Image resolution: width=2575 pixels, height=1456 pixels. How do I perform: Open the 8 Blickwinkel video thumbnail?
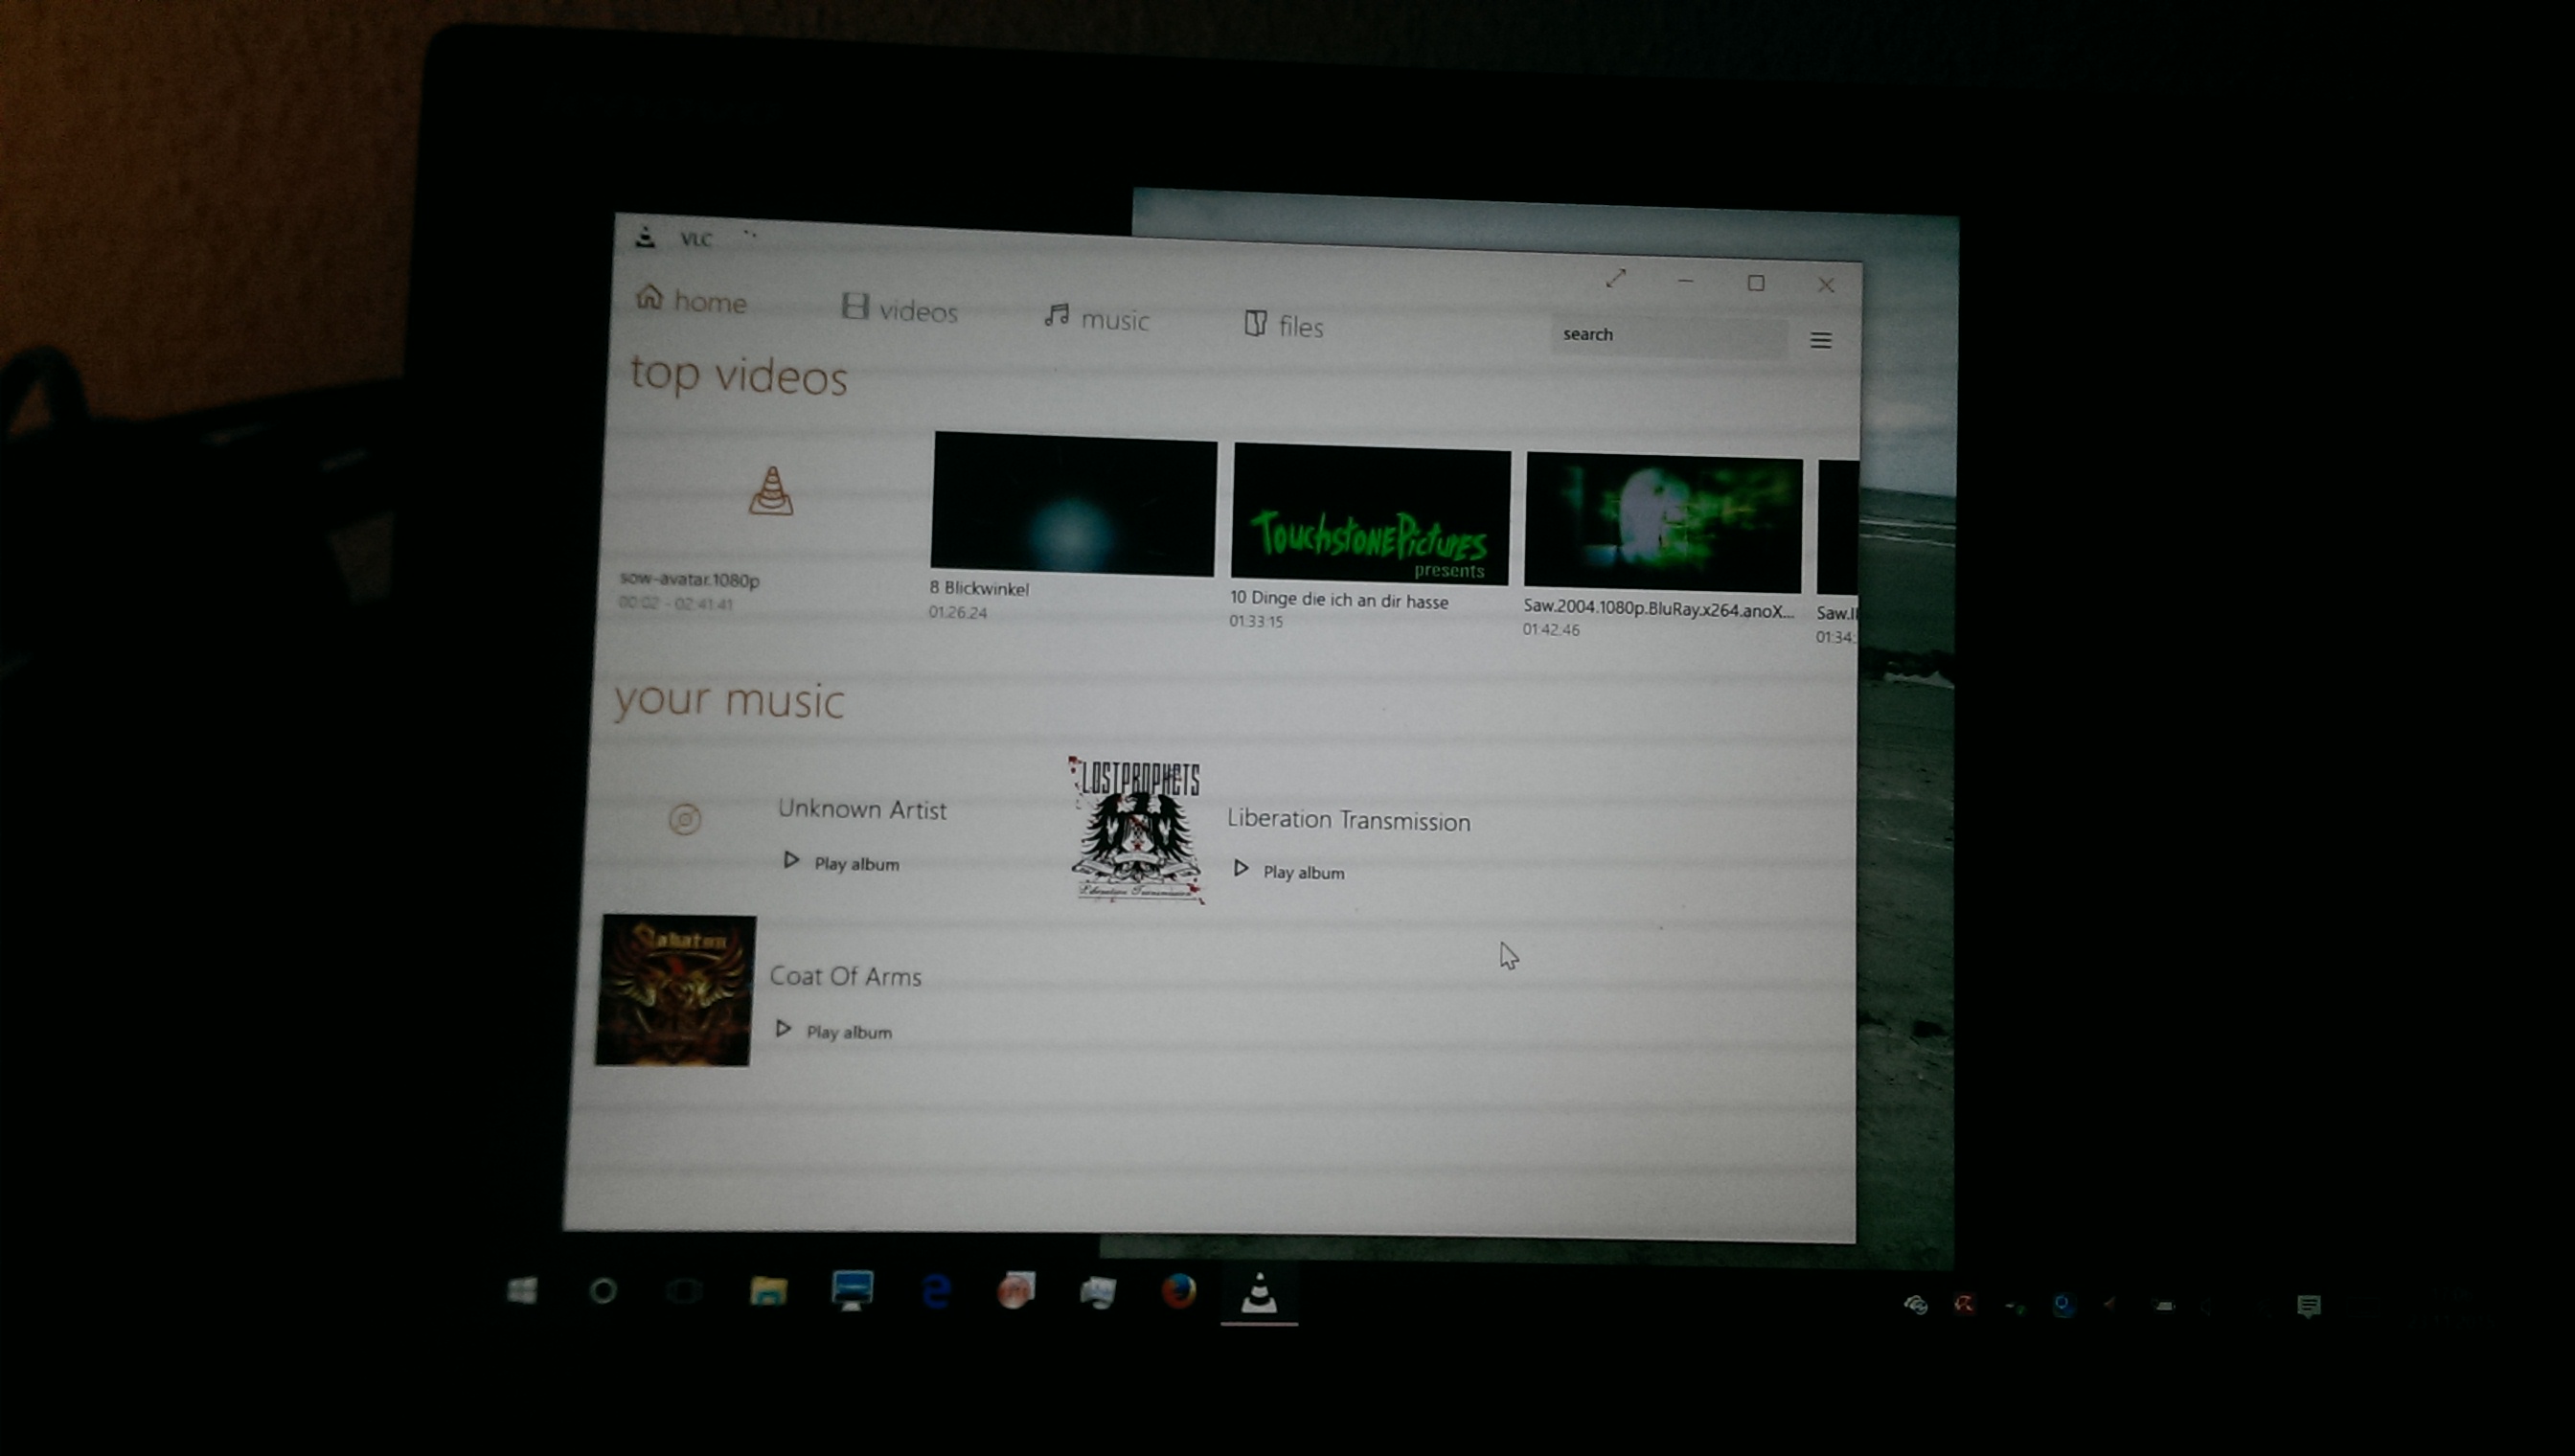click(x=1072, y=505)
